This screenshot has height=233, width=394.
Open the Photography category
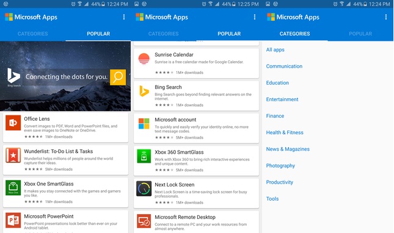point(280,165)
